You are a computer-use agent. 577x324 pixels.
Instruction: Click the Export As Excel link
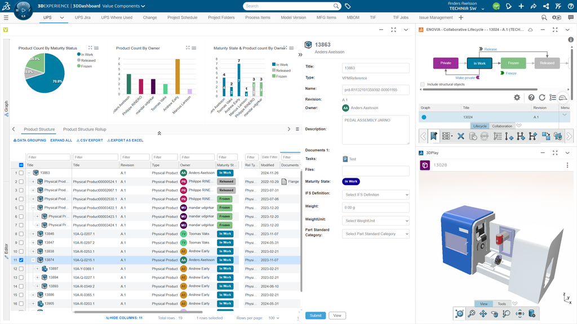pyautogui.click(x=125, y=140)
